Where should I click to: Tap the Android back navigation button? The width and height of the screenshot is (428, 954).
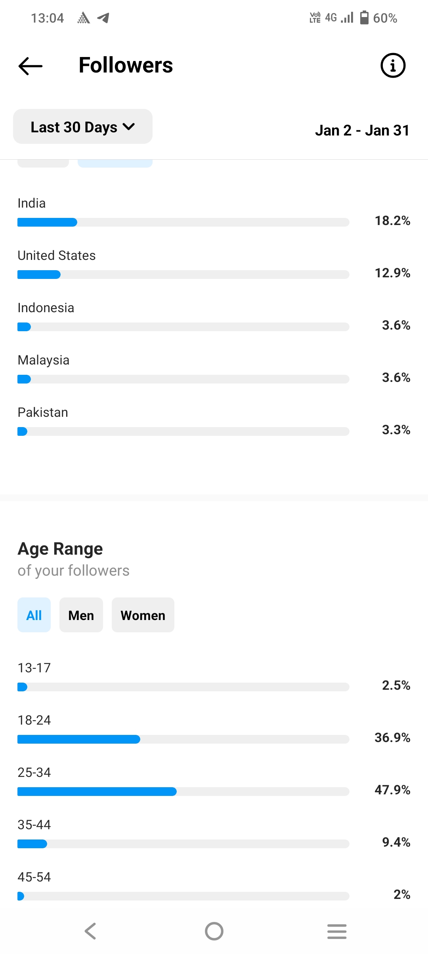click(x=91, y=931)
